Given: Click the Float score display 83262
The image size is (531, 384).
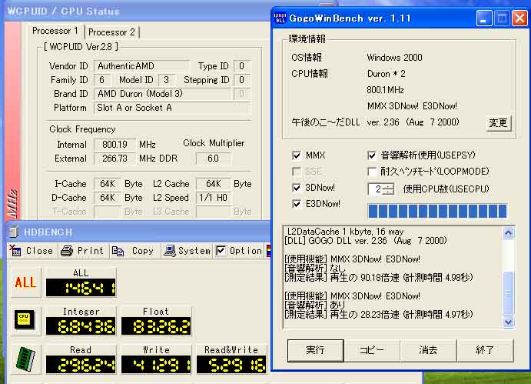Looking at the screenshot, I should (156, 326).
